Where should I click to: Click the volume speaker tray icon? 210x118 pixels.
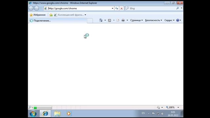(163, 114)
